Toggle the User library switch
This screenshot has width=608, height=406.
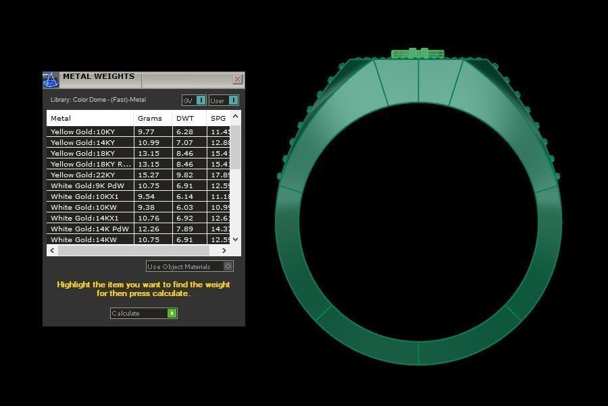(224, 100)
